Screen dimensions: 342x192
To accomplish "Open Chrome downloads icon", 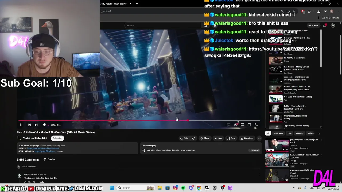I will tap(319, 11).
